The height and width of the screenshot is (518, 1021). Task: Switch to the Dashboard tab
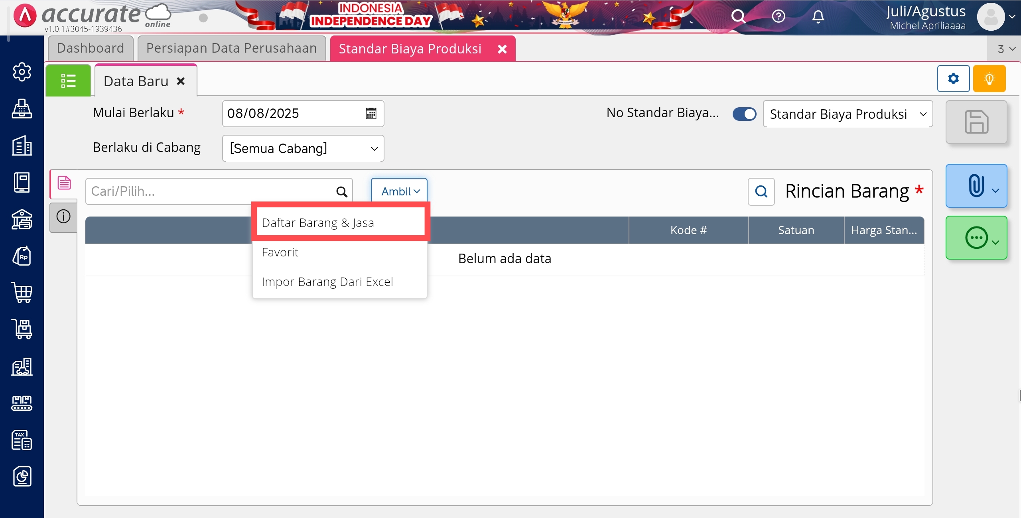(91, 48)
